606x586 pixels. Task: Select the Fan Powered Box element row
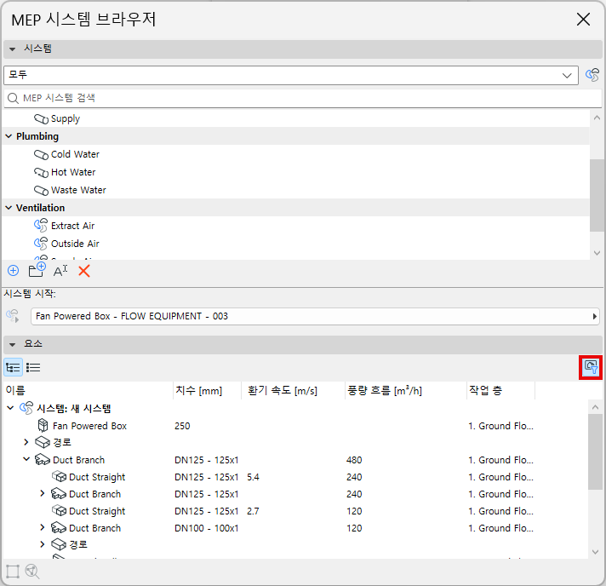[295, 426]
